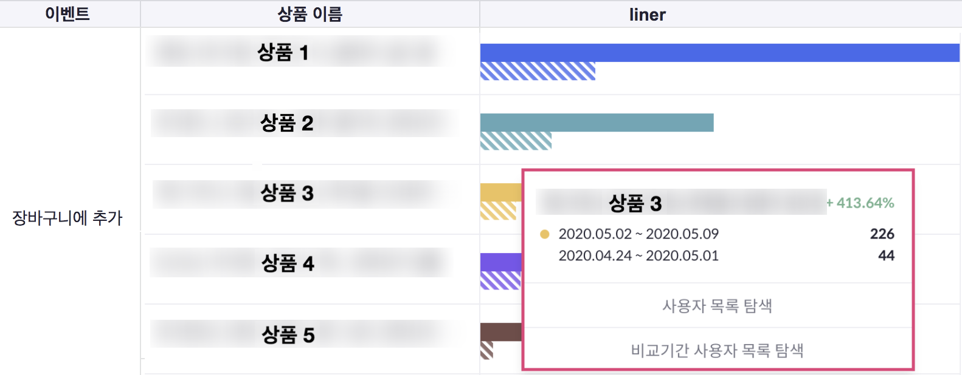Click the hatched yellow comparison bar for 상품 3
The height and width of the screenshot is (375, 962).
(x=498, y=211)
